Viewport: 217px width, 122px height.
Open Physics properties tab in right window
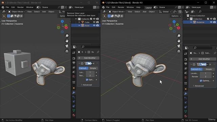point(186,102)
